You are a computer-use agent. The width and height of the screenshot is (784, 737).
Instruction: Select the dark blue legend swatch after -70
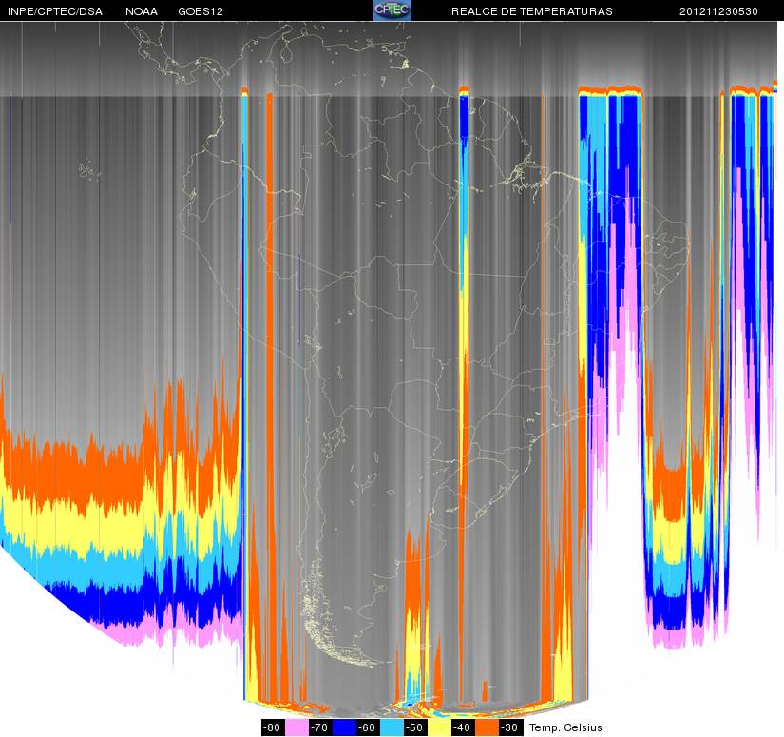pyautogui.click(x=344, y=727)
